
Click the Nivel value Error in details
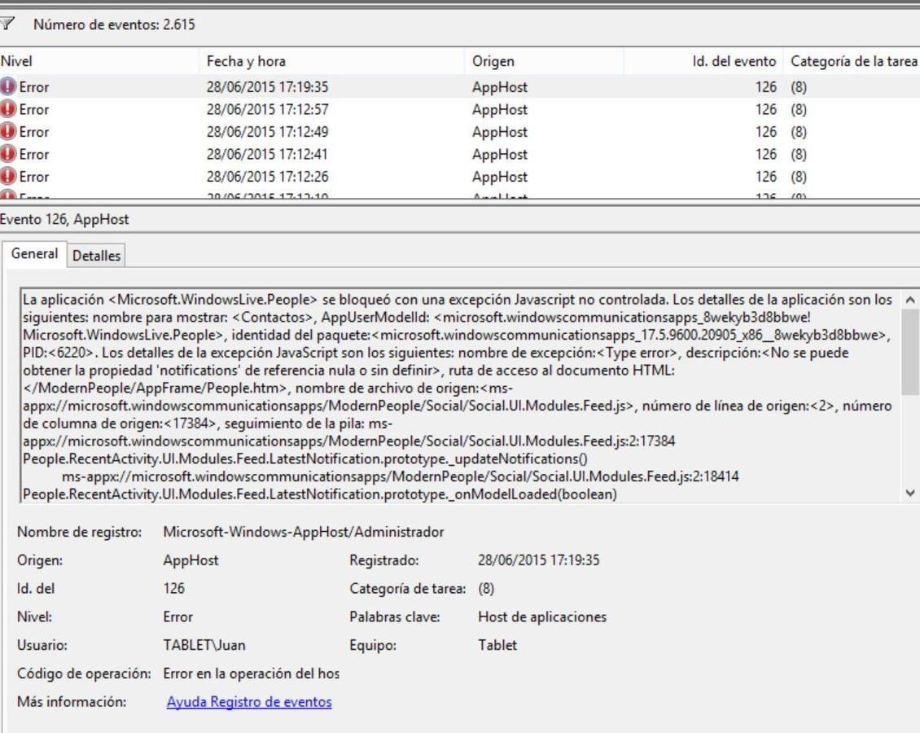pyautogui.click(x=177, y=617)
